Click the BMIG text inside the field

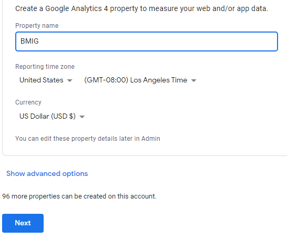coord(29,41)
